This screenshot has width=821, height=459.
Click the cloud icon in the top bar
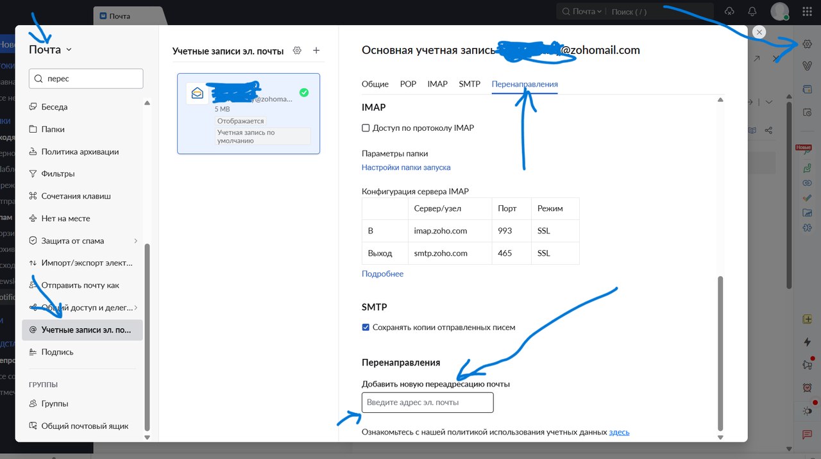tap(729, 11)
